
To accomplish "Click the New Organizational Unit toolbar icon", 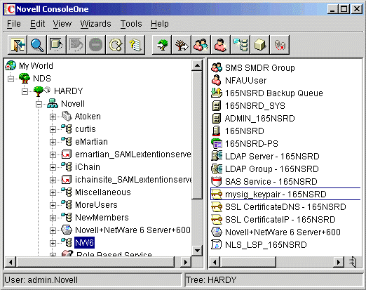I will pyautogui.click(x=240, y=45).
